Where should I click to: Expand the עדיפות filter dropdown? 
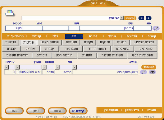(x=7, y=67)
